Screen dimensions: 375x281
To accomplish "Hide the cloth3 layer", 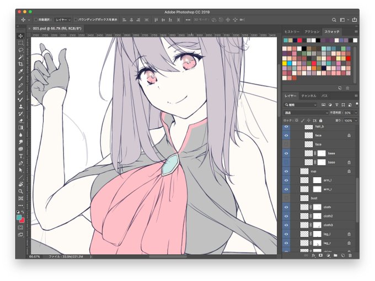I will pyautogui.click(x=286, y=225).
